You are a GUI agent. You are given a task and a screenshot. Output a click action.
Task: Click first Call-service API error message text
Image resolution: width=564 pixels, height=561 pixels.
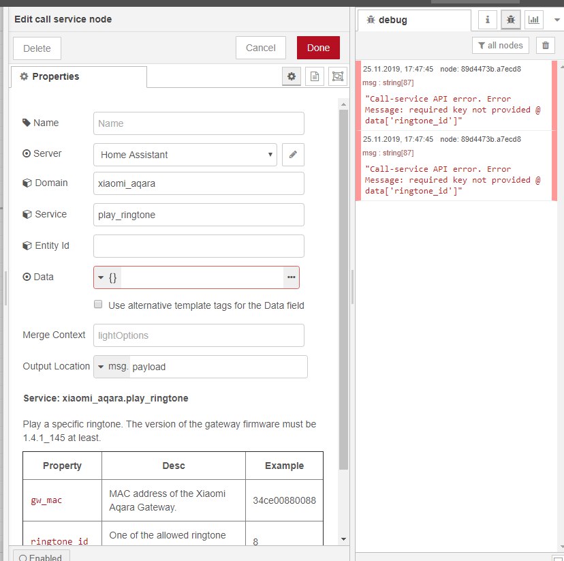coord(452,110)
